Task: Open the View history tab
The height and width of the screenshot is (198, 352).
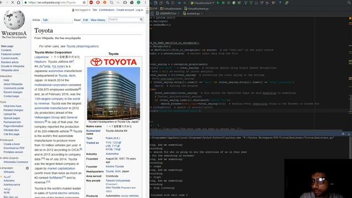Action: [x=98, y=20]
